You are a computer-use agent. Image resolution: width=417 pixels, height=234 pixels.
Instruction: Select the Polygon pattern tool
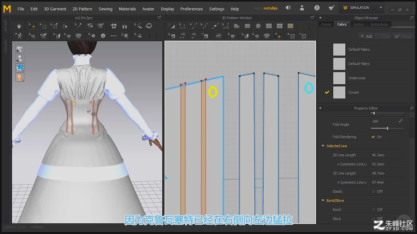click(x=237, y=26)
